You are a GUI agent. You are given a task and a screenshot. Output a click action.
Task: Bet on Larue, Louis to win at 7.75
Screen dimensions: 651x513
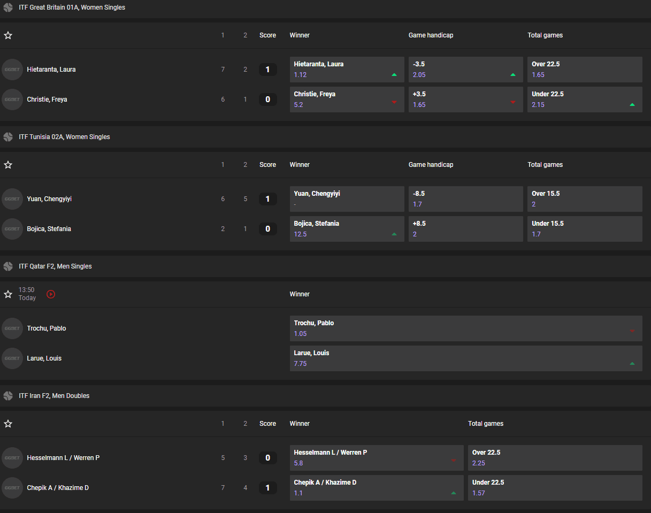coord(466,358)
